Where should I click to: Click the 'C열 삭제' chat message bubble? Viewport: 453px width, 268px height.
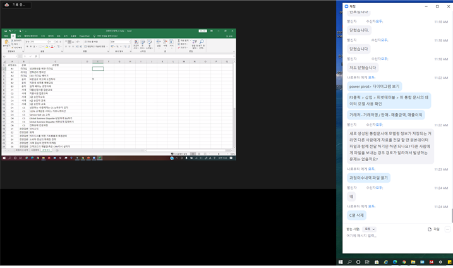358,215
